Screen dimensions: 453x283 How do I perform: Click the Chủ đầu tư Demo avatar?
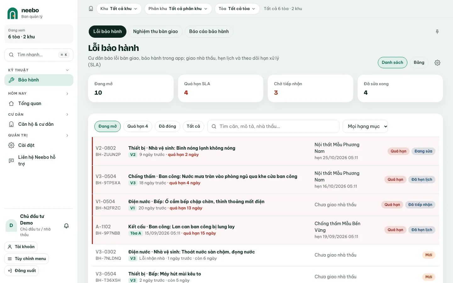click(11, 225)
